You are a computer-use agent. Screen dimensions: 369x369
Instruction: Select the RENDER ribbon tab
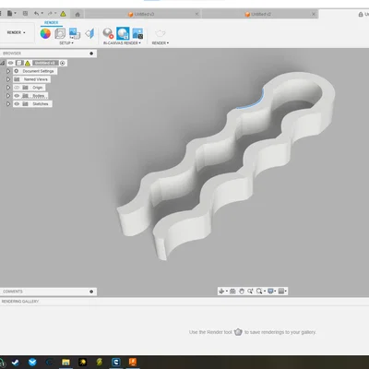[51, 23]
